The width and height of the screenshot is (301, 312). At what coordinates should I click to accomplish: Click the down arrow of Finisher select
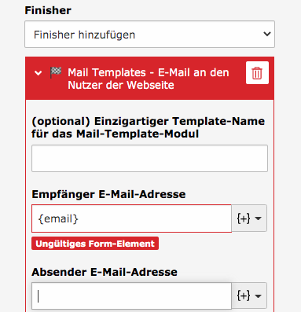(267, 34)
